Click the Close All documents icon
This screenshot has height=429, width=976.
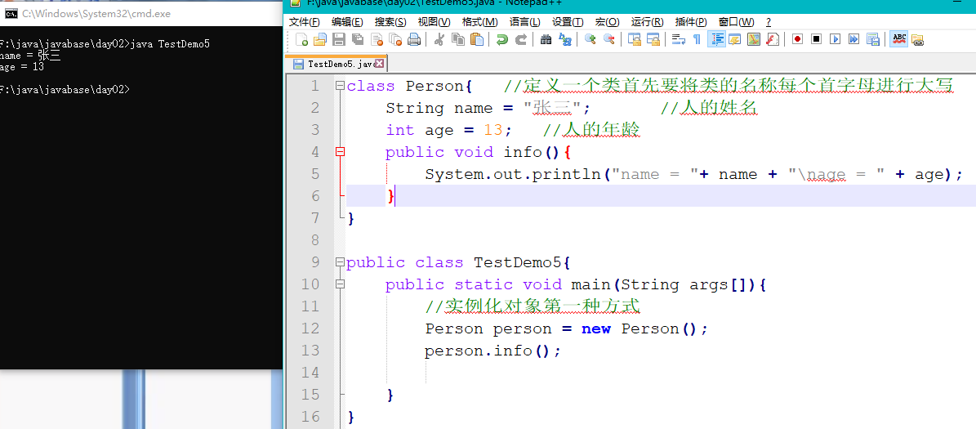tap(395, 40)
